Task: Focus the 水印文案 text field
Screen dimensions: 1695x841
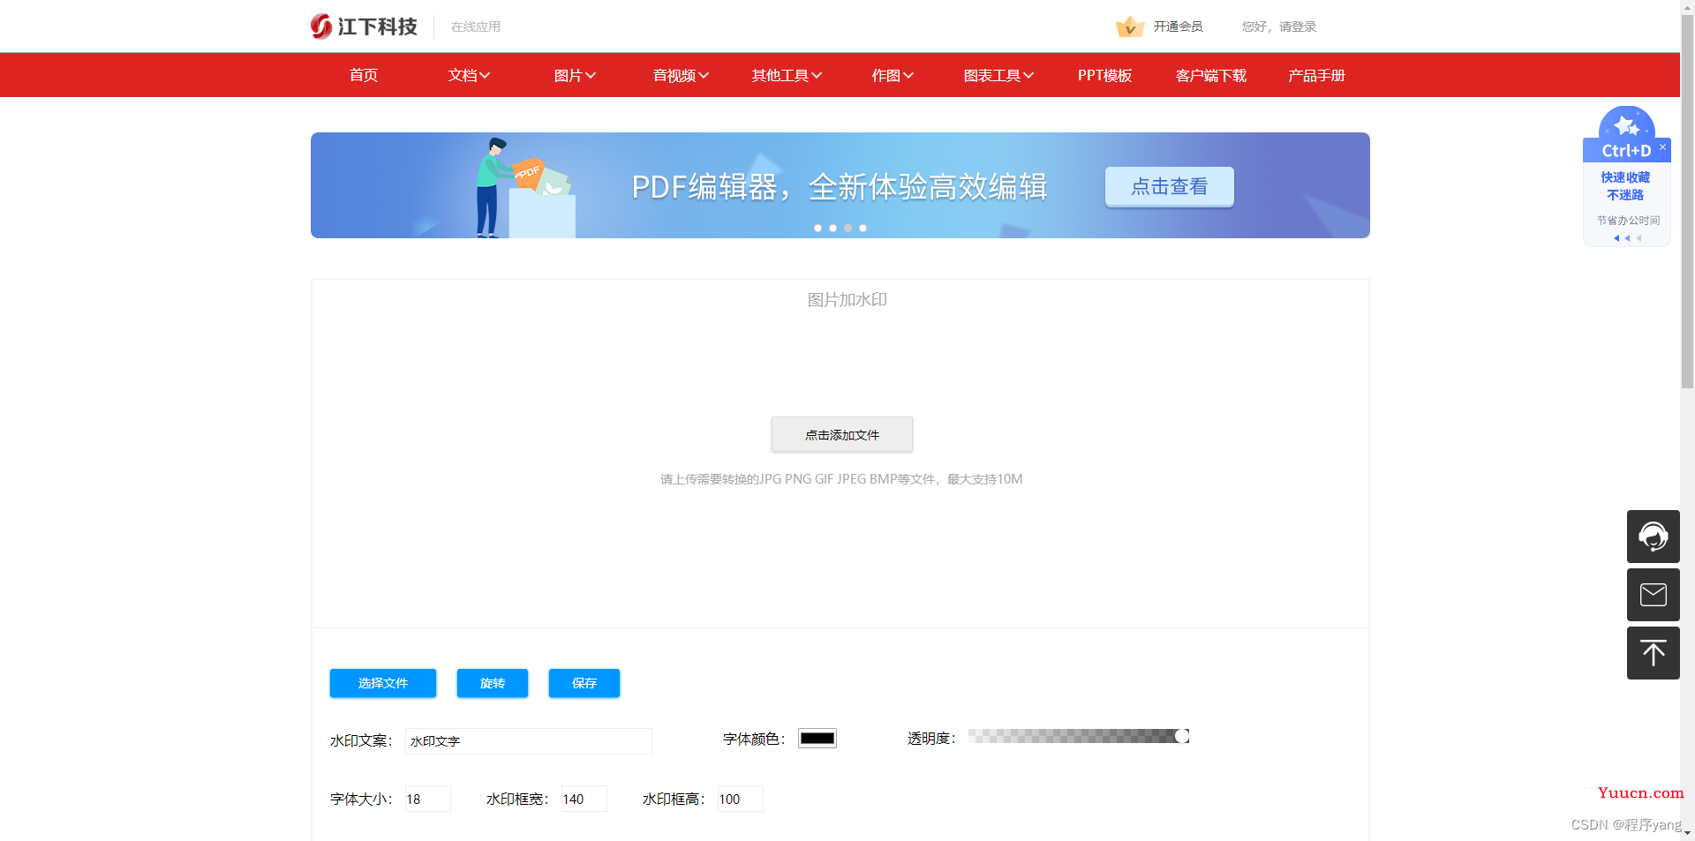Action: pos(528,741)
